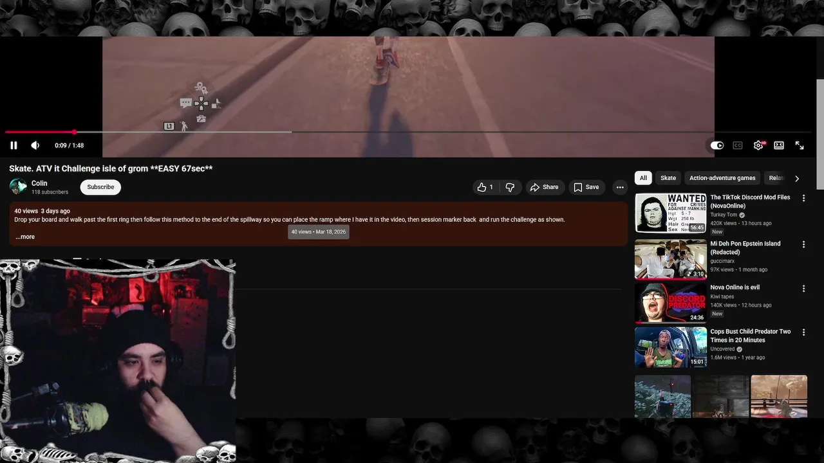Open options for Nova Online is evil
This screenshot has width=824, height=463.
(x=803, y=289)
